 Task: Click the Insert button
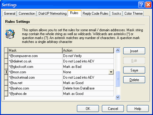(134, 51)
